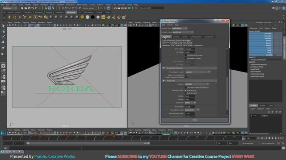Switch to the Anim layer tab

(x=271, y=106)
